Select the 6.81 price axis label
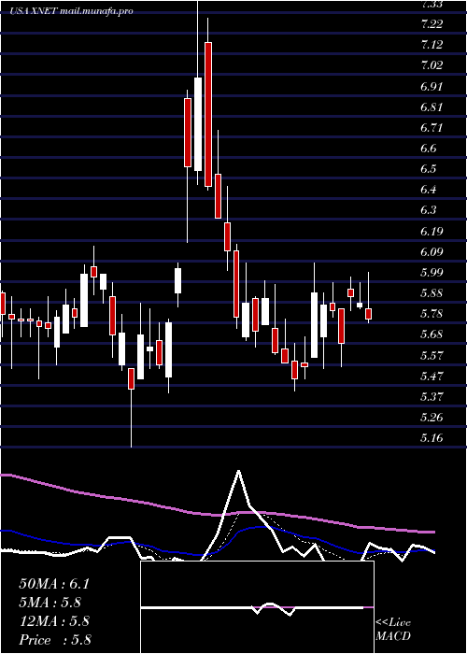467x654 pixels. 432,107
